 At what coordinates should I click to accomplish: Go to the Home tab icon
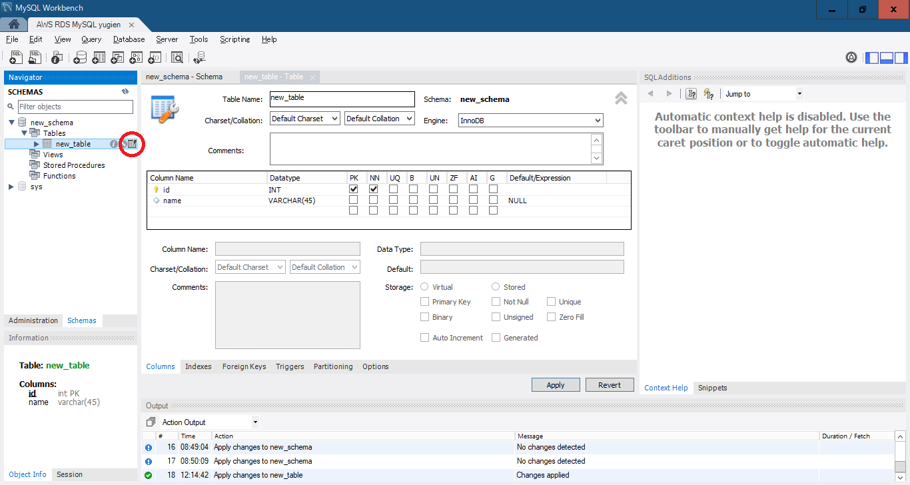[13, 25]
